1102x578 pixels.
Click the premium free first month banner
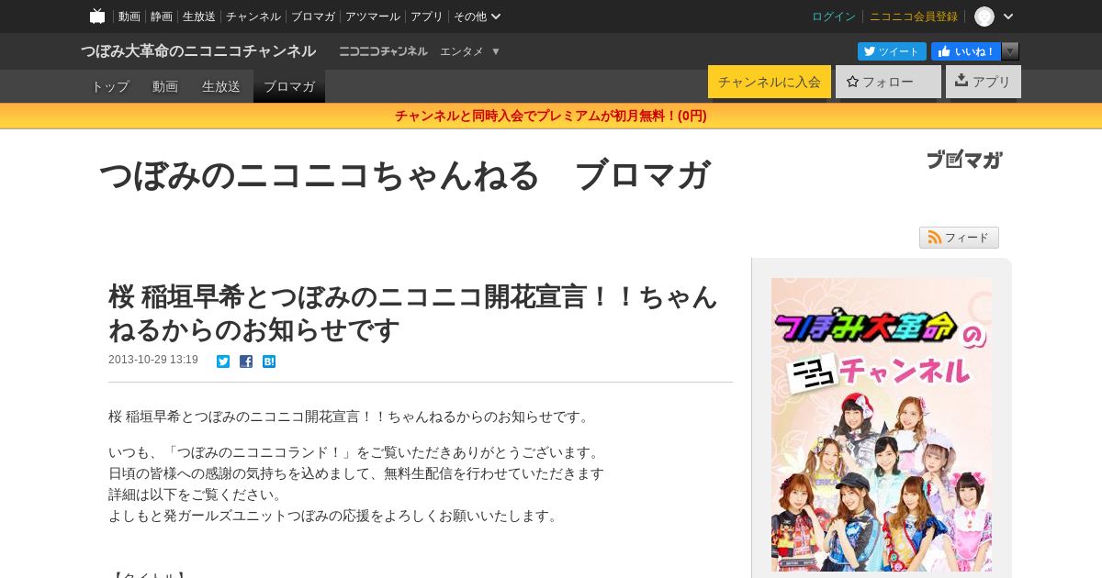coord(551,116)
